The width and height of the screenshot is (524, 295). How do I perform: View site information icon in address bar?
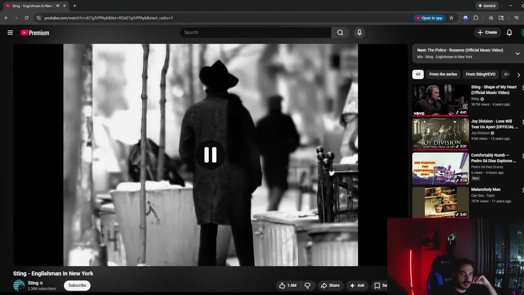coord(38,18)
